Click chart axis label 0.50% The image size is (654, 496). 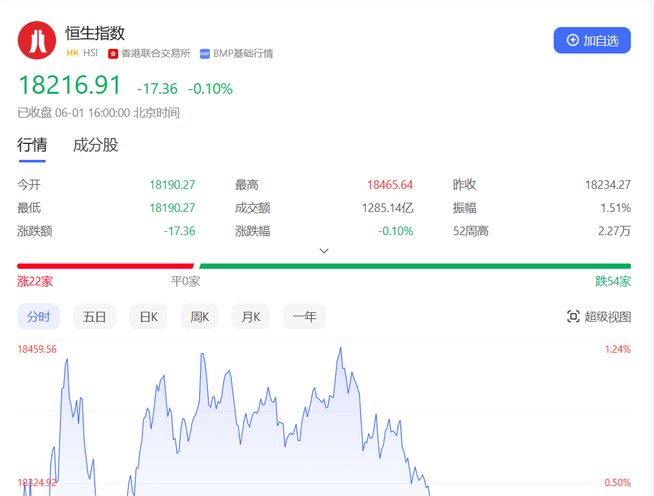tap(618, 483)
